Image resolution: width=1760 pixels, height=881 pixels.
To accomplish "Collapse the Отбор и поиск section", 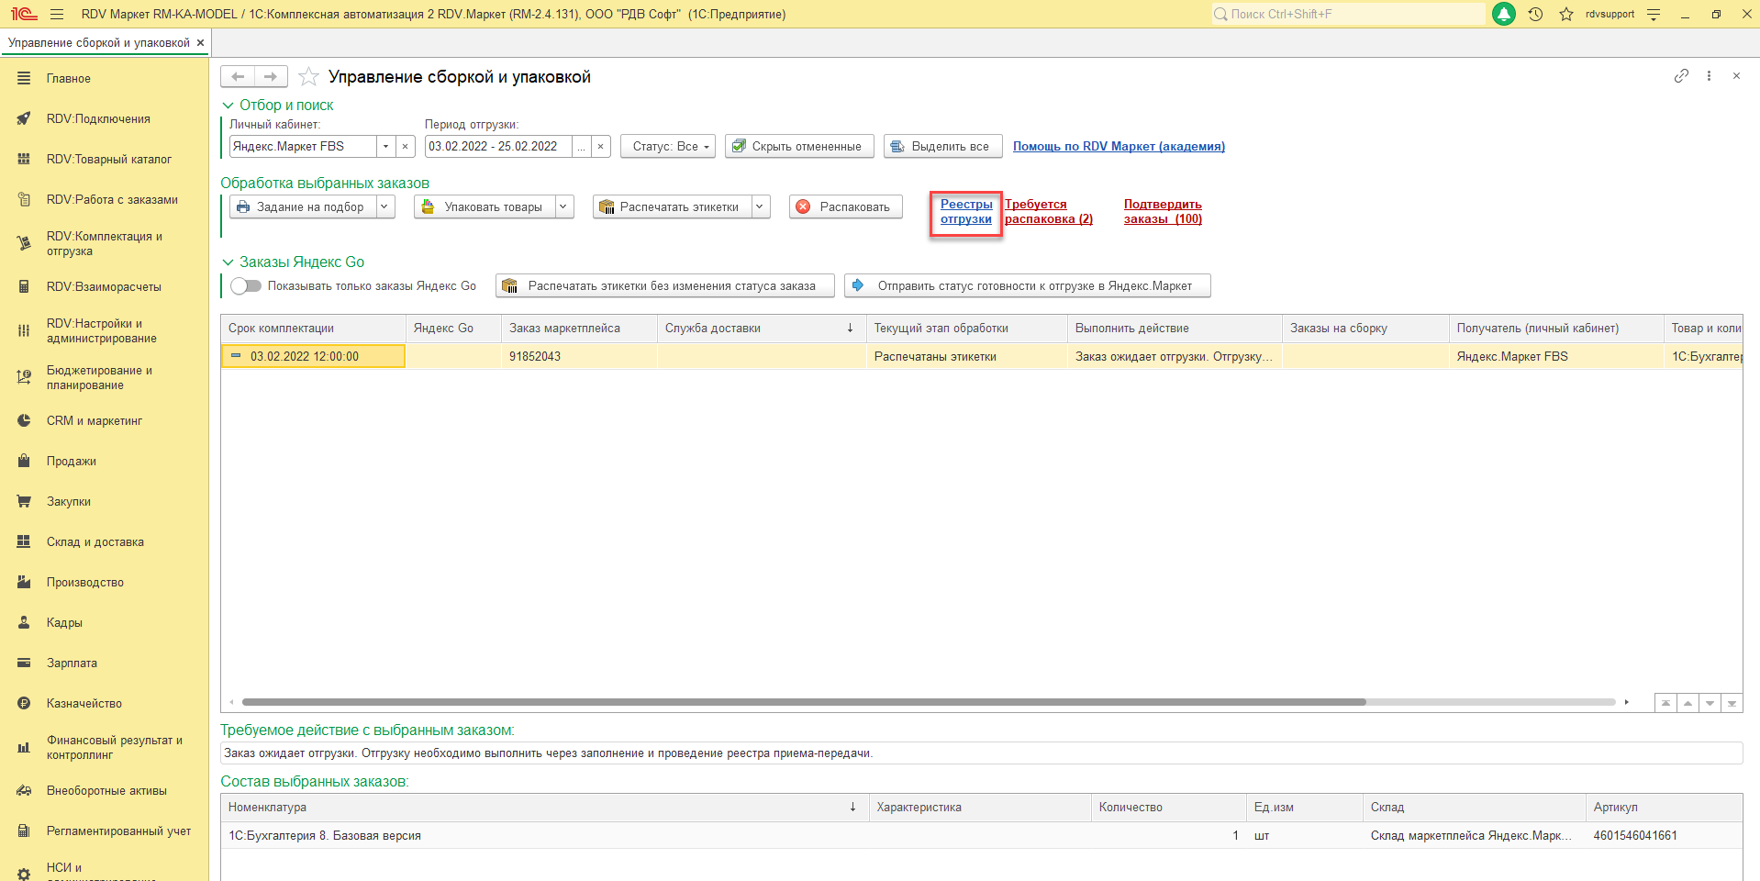I will 228,106.
